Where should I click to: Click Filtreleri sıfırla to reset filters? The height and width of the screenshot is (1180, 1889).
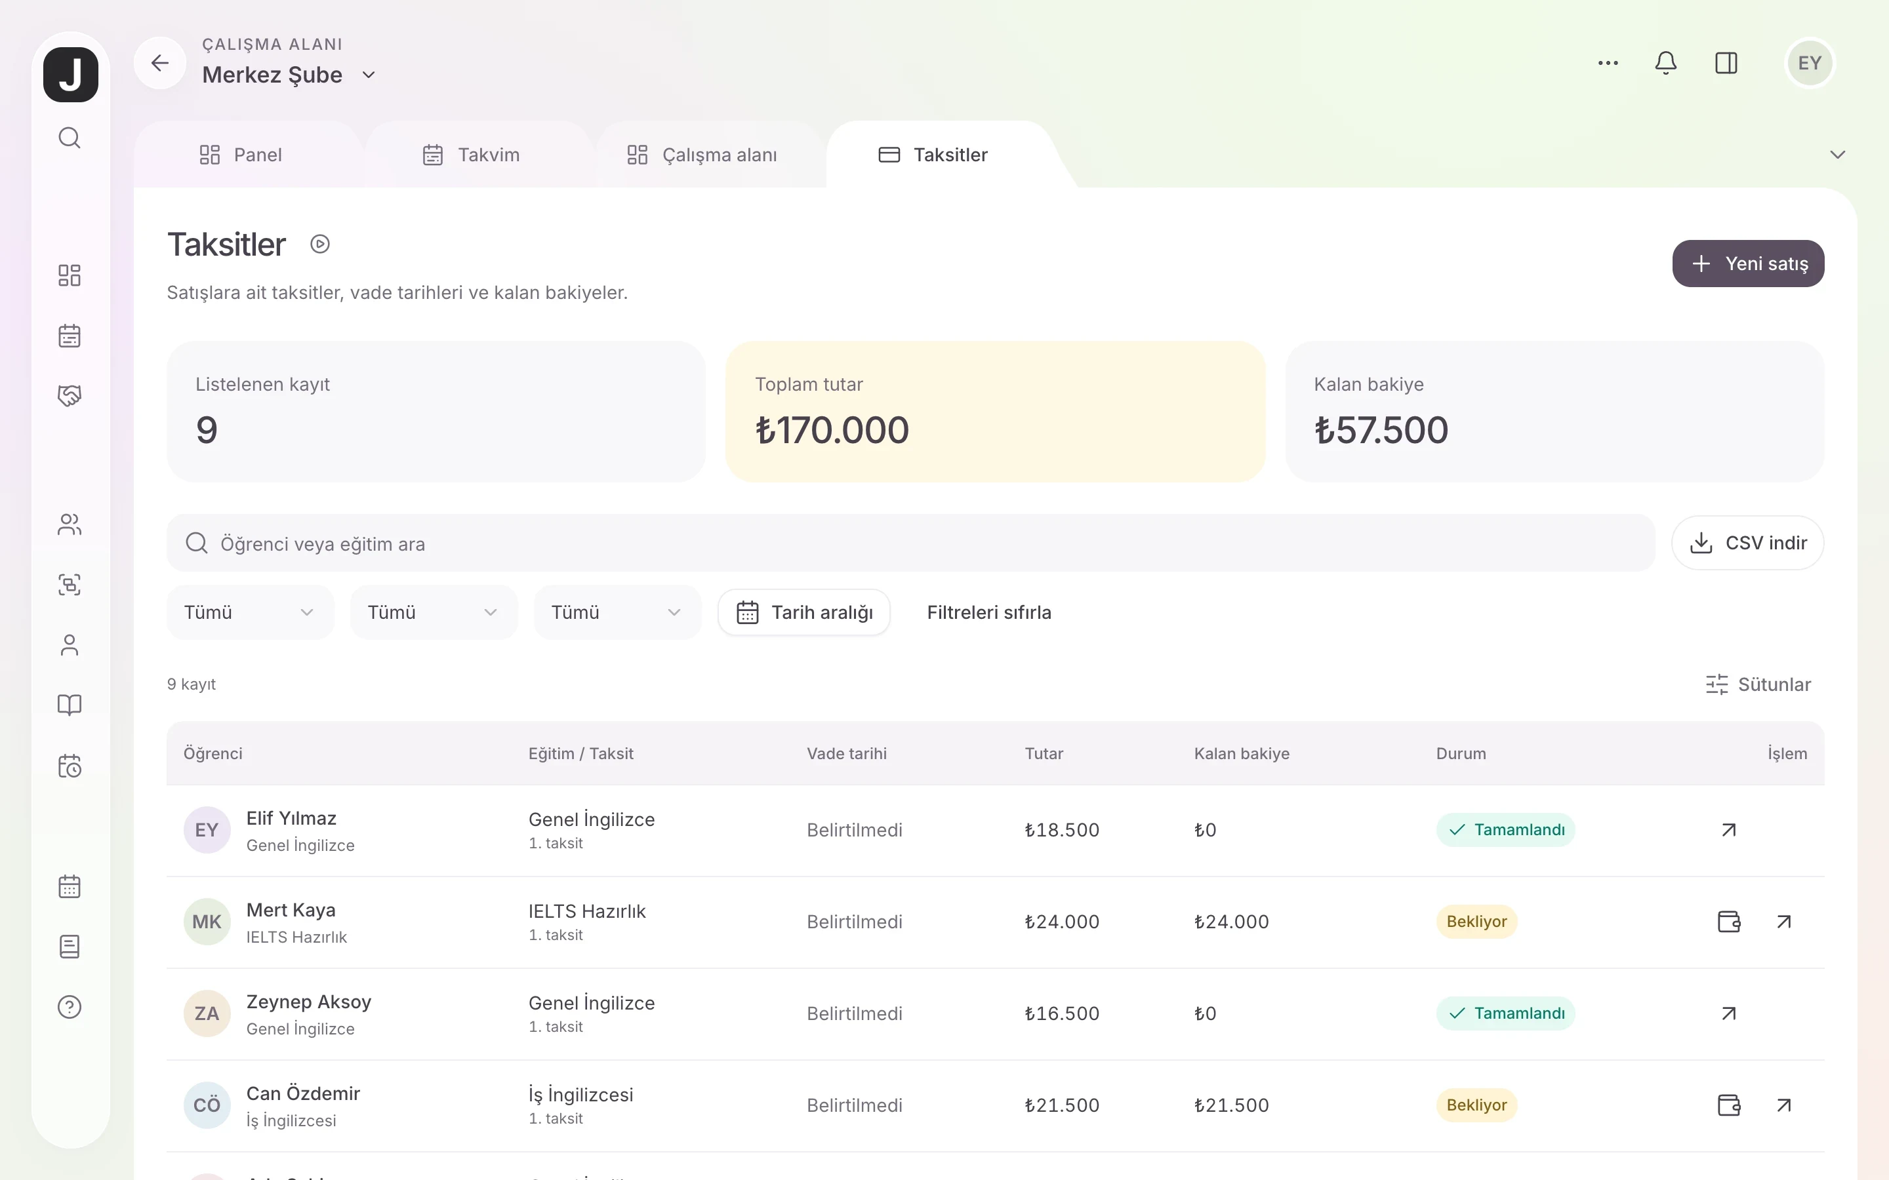(x=989, y=613)
